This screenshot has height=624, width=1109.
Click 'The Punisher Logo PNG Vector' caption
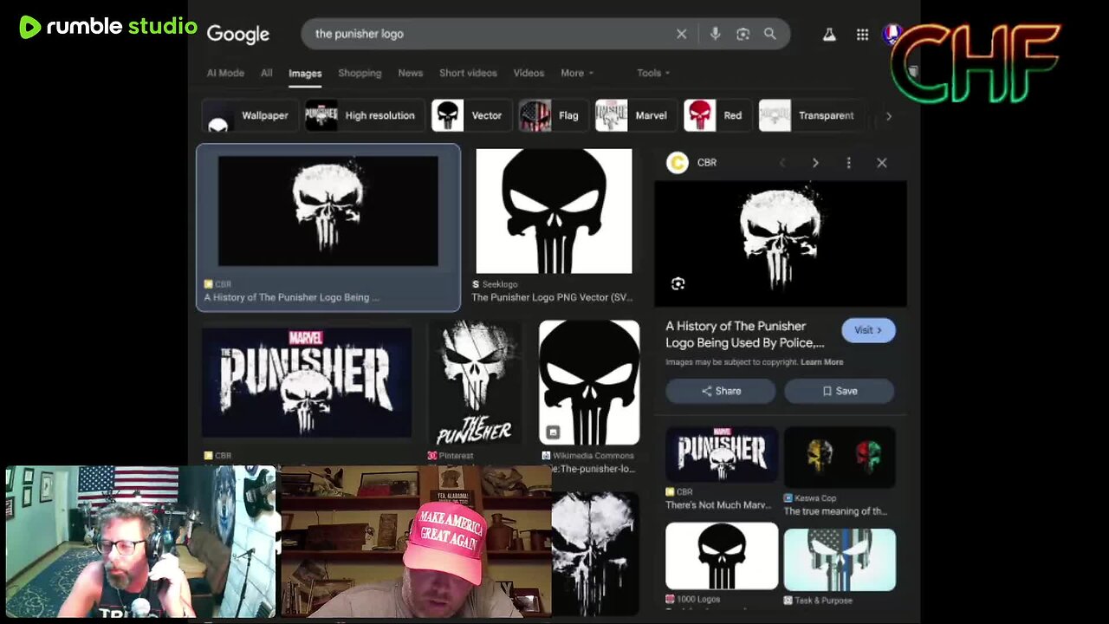coord(552,297)
